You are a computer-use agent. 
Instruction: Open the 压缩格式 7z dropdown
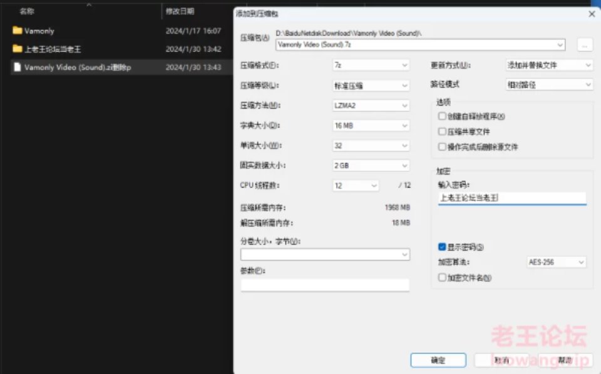371,65
